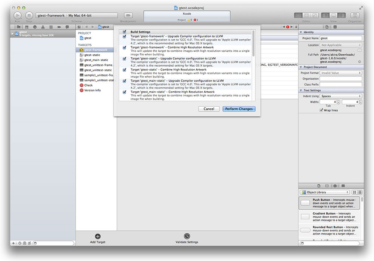Open the Organizer window
This screenshot has width=374, height=261.
355,15
